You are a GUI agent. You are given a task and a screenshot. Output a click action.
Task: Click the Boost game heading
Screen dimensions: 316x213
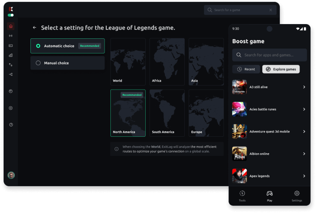[x=249, y=41]
